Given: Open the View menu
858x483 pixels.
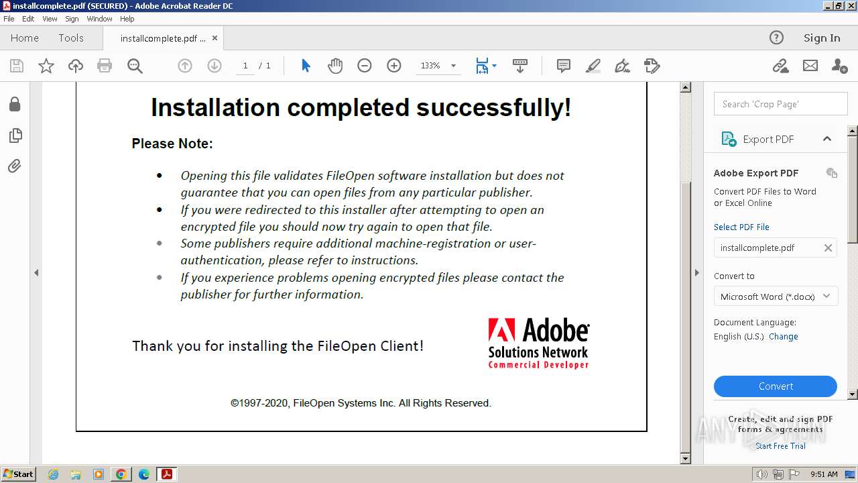Looking at the screenshot, I should 50,19.
